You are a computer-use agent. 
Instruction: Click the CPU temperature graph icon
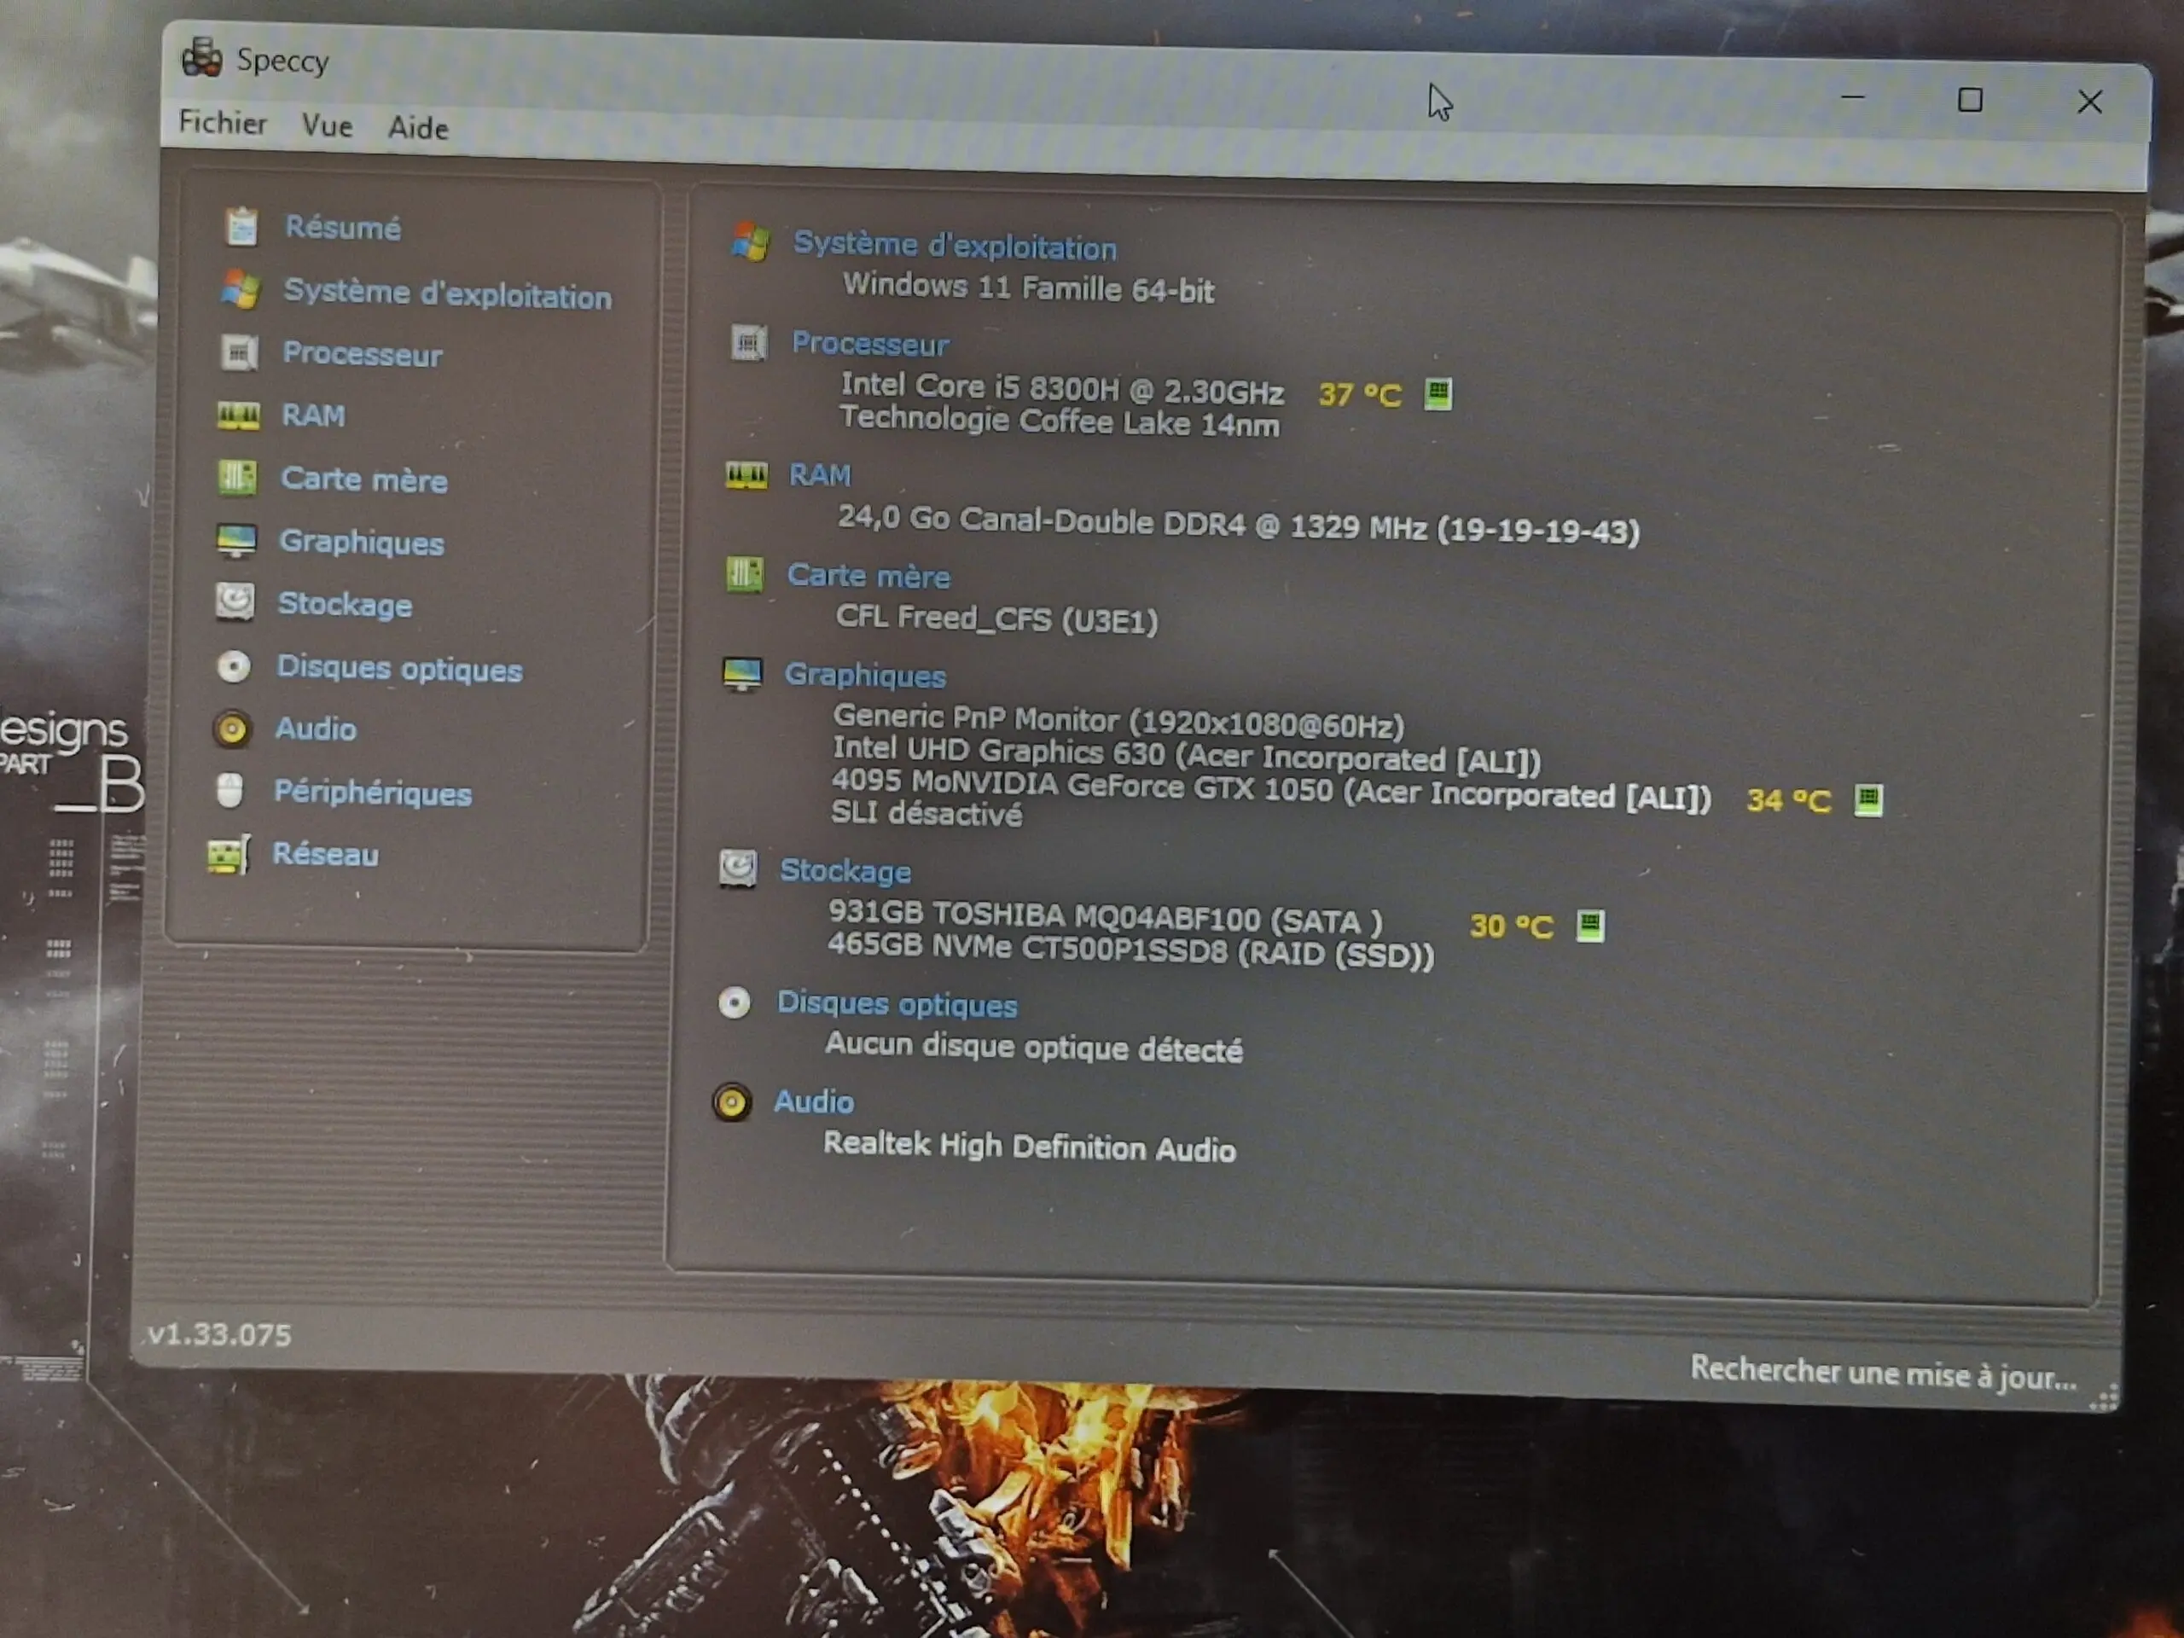1438,394
